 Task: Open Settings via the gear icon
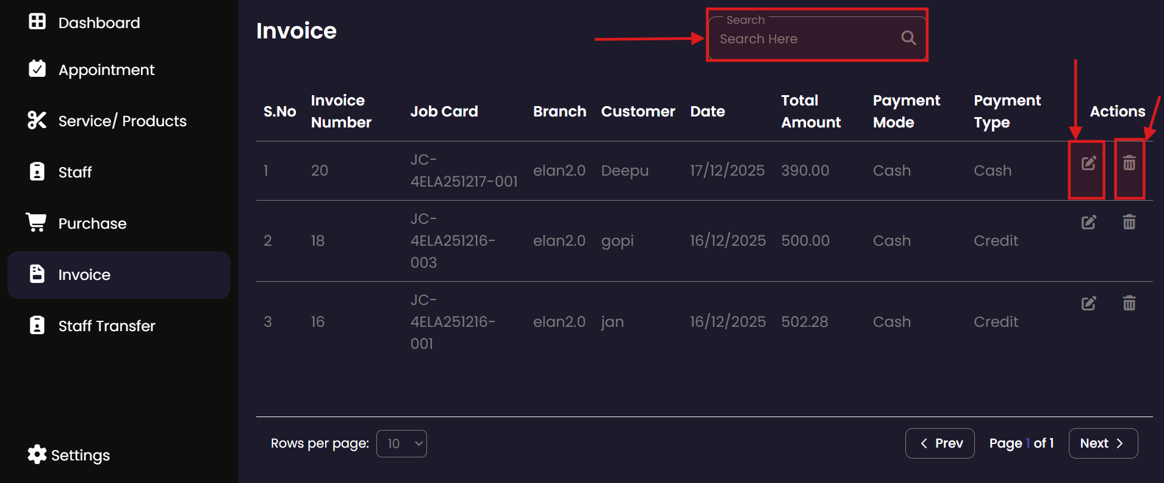pos(37,454)
